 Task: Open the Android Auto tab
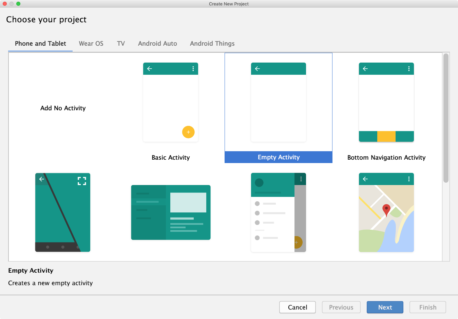[x=157, y=43]
